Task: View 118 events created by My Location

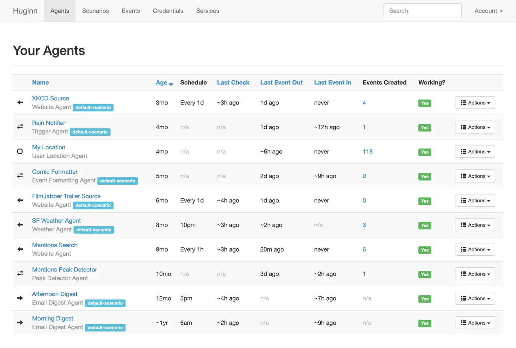Action: pos(367,152)
